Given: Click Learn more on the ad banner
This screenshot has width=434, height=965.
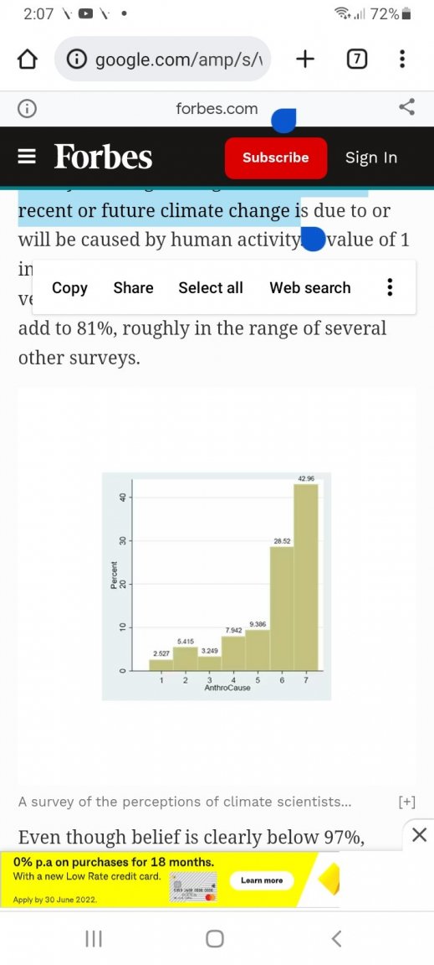Looking at the screenshot, I should coord(262,880).
